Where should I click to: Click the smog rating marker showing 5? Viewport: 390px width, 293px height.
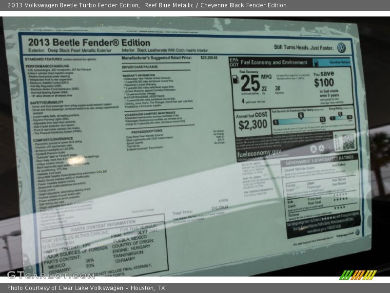(x=340, y=114)
